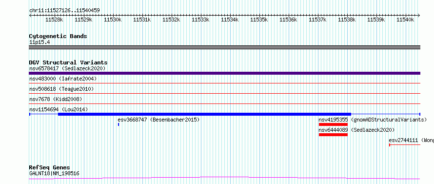Image resolution: width=434 pixels, height=184 pixels.
Task: Click the nsv508618 (Teague2010) variant label
Action: pos(61,89)
